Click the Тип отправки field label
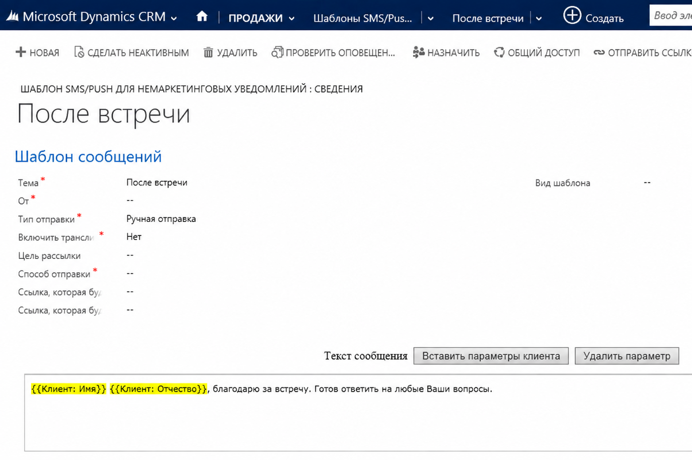 click(46, 219)
